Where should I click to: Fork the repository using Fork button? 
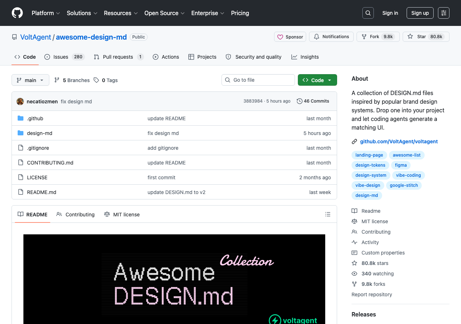click(378, 37)
